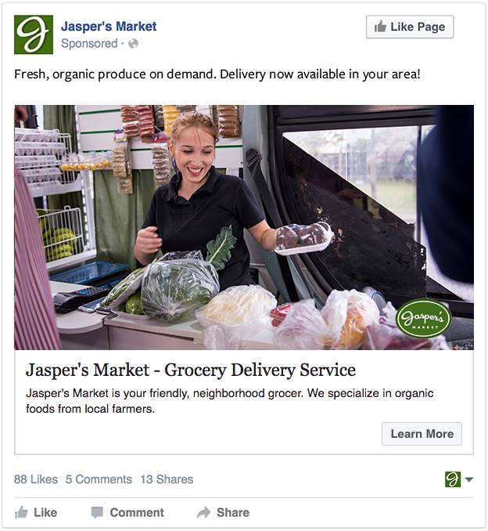View the 88 Likes list

[36, 479]
